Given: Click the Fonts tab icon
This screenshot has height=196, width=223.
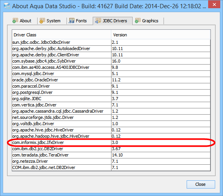Looking at the screenshot, I should pos(72,21).
